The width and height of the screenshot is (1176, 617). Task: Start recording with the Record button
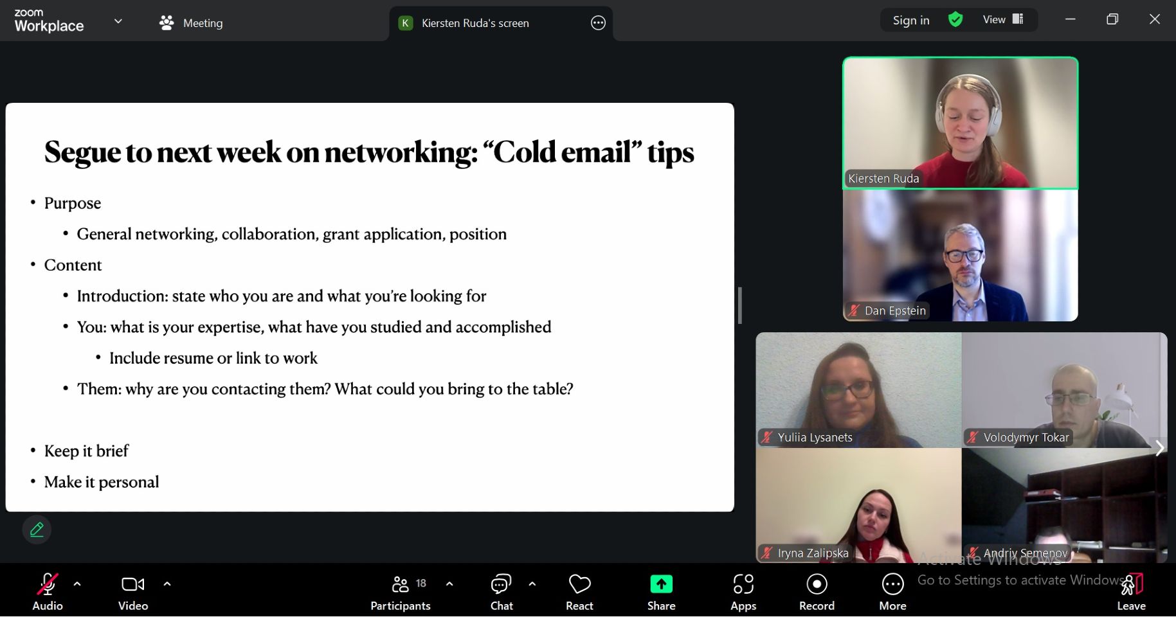pos(817,591)
